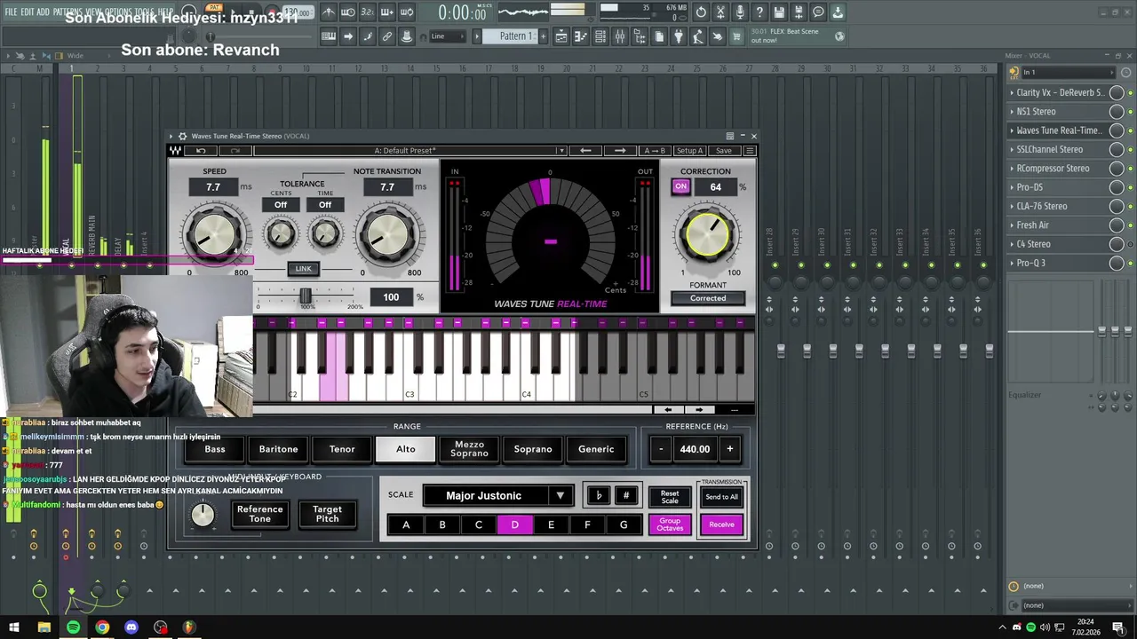Open the ADD menu
The image size is (1137, 639).
[43, 12]
